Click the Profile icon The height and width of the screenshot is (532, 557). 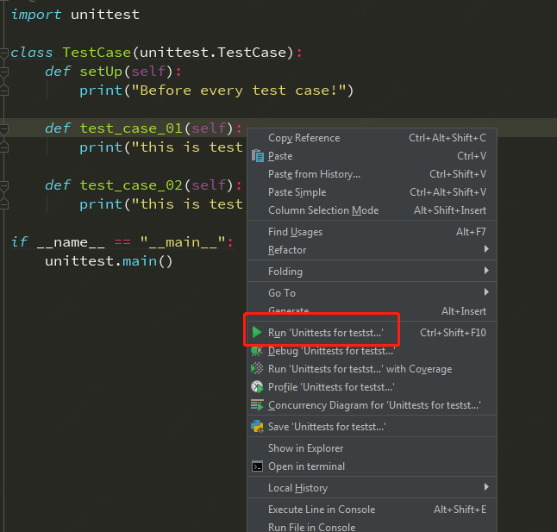point(257,387)
